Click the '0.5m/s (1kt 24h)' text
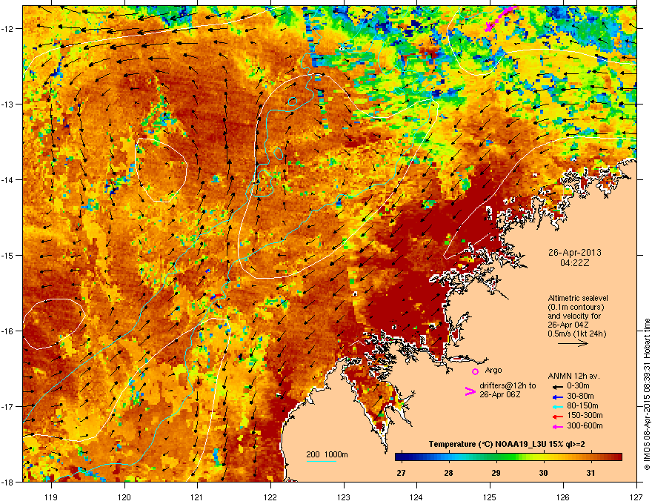 (x=576, y=334)
